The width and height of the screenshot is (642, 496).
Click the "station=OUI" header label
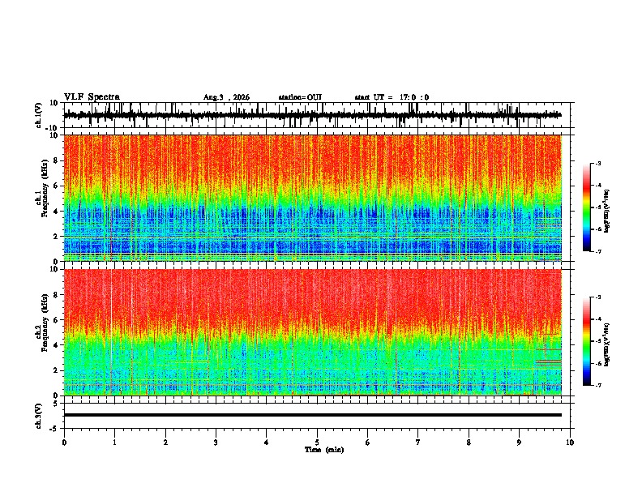300,97
